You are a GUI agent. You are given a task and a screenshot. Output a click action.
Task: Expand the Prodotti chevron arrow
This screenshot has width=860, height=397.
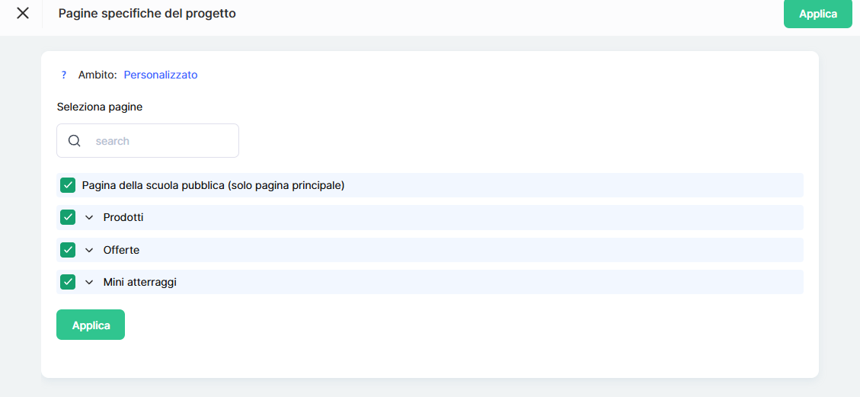(89, 218)
